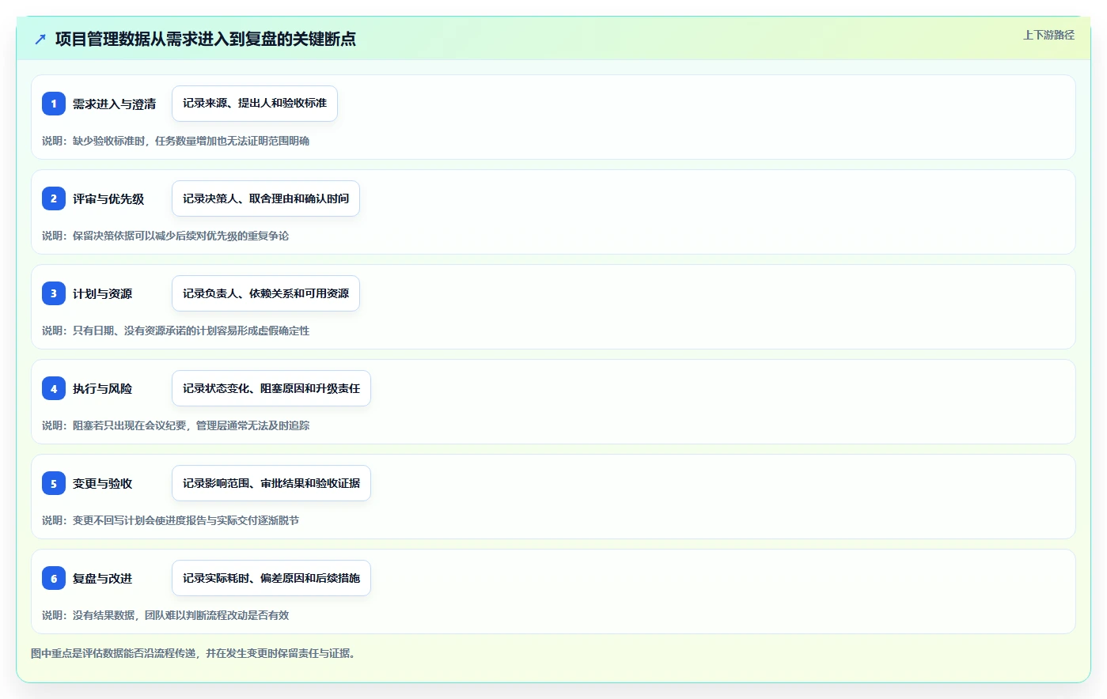The height and width of the screenshot is (699, 1107).
Task: Click the main title about 项目管理数据关键断点
Action: click(x=206, y=39)
